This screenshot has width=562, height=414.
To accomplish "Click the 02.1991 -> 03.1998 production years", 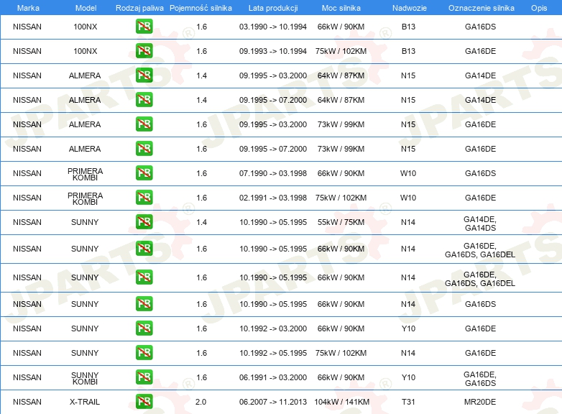I will (x=273, y=198).
